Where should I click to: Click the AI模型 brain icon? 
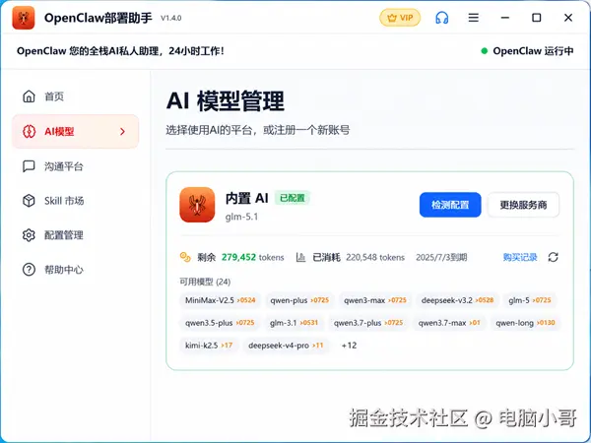click(x=29, y=132)
